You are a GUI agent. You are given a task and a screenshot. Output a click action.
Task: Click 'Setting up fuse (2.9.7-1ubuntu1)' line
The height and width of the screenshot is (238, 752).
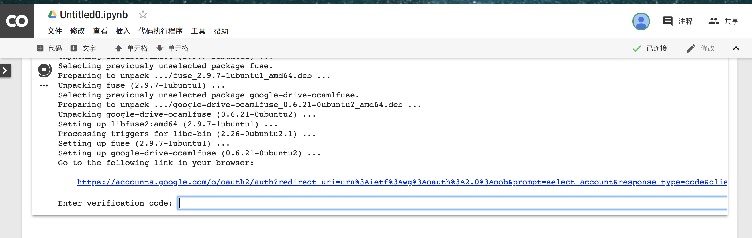click(144, 143)
